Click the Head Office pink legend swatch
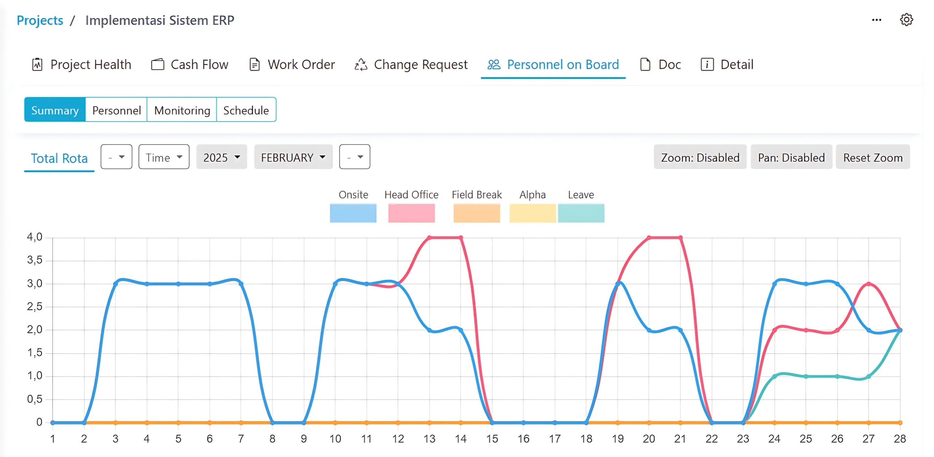The image size is (934, 457). point(411,213)
